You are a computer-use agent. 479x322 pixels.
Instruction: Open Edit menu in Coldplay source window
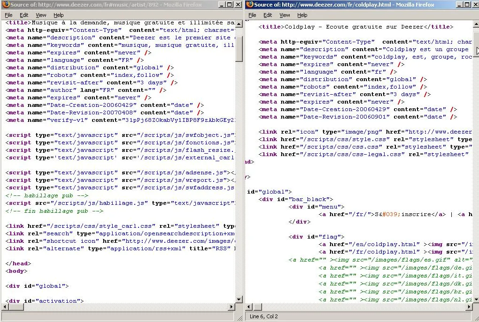tap(268, 15)
